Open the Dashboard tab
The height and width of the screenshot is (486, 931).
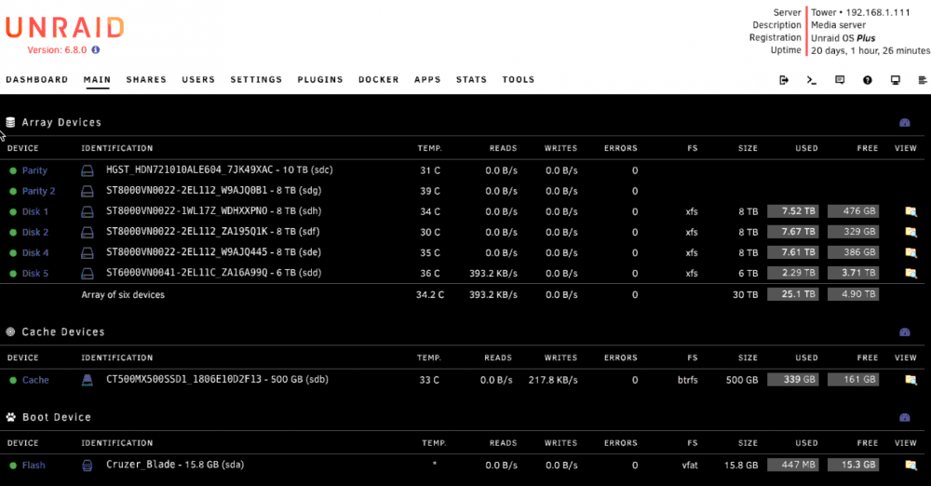tap(37, 80)
